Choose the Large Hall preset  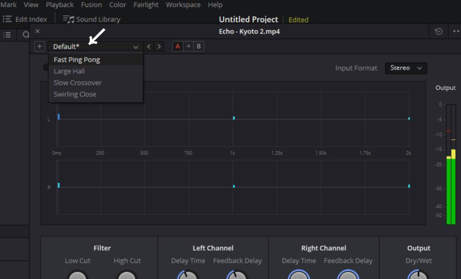point(95,71)
